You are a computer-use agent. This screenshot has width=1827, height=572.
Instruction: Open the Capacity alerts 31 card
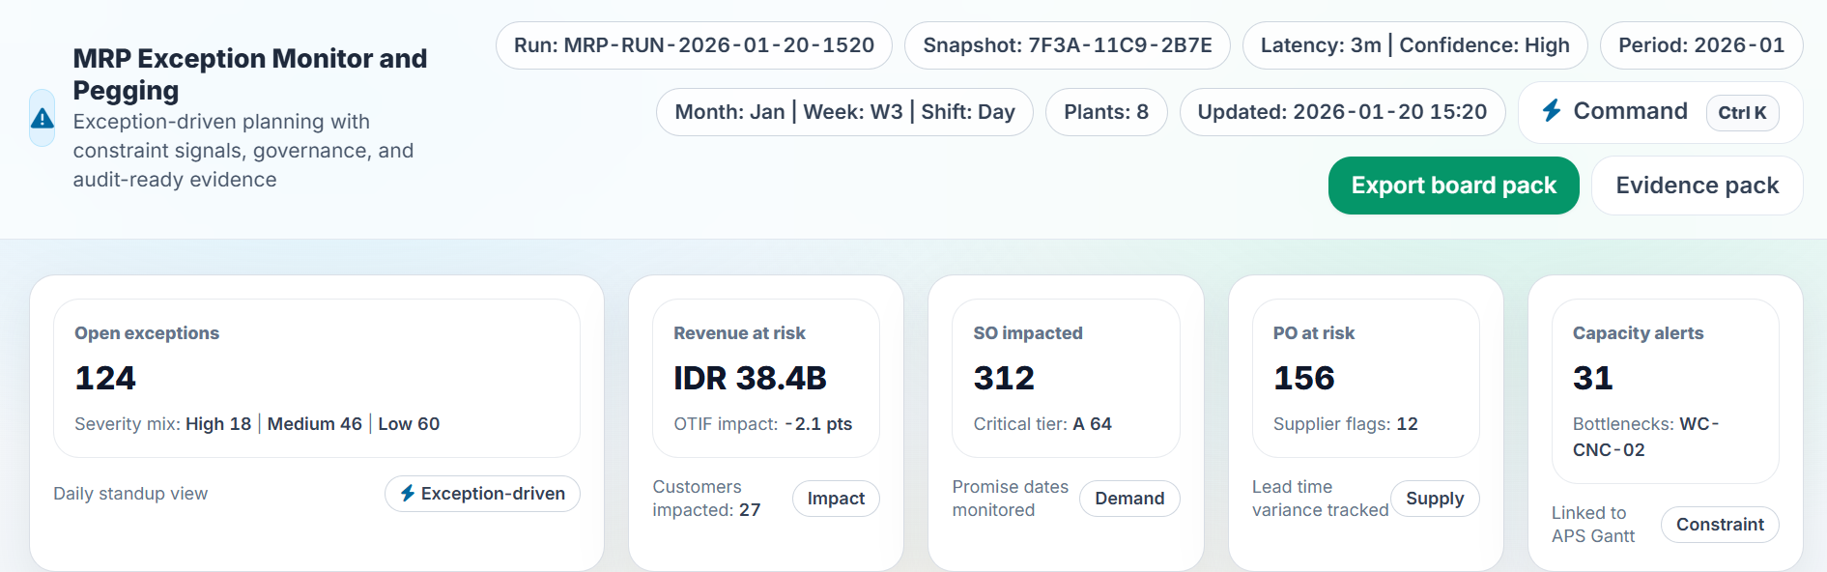coord(1665,389)
